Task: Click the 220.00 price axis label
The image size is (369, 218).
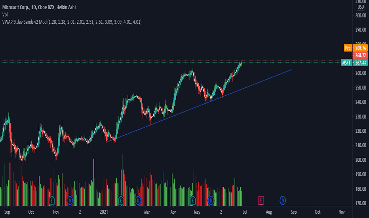Action: [x=361, y=131]
